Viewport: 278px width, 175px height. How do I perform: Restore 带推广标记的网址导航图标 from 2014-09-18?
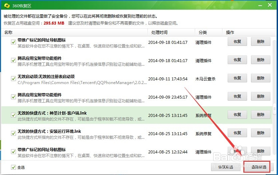click(237, 42)
